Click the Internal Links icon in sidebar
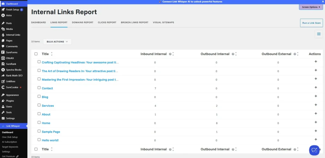 pyautogui.click(x=3, y=35)
